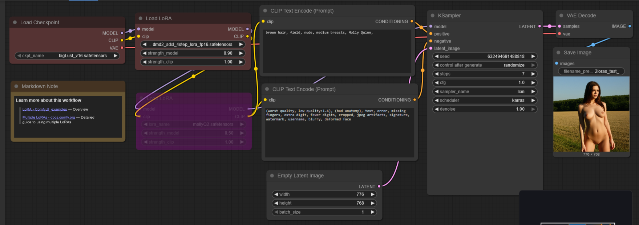This screenshot has height=225, width=639.
Task: Click the KSampler latent_image input socket
Action: (431, 48)
